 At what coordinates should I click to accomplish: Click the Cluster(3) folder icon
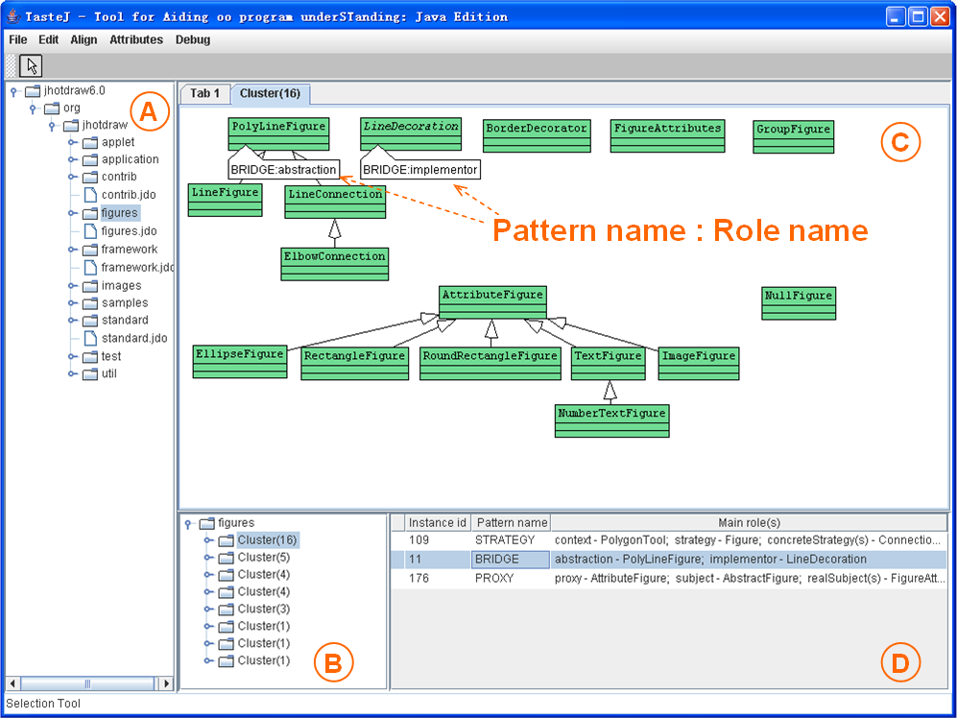(x=227, y=609)
